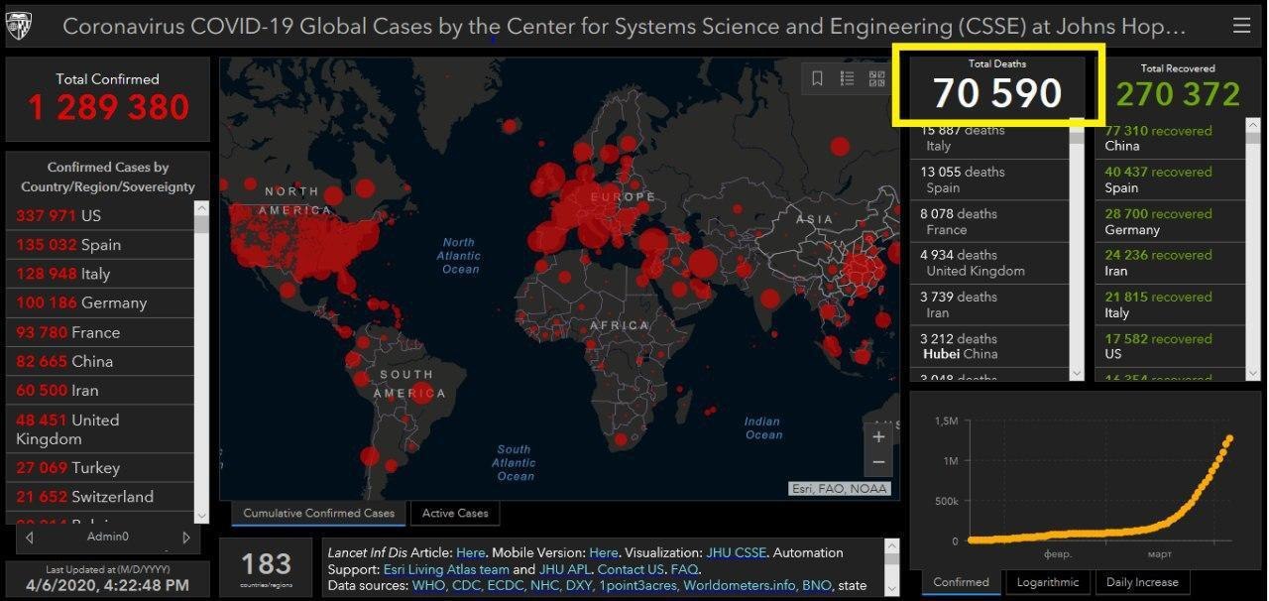Click the Admin0 level label
The height and width of the screenshot is (601, 1269).
click(108, 537)
